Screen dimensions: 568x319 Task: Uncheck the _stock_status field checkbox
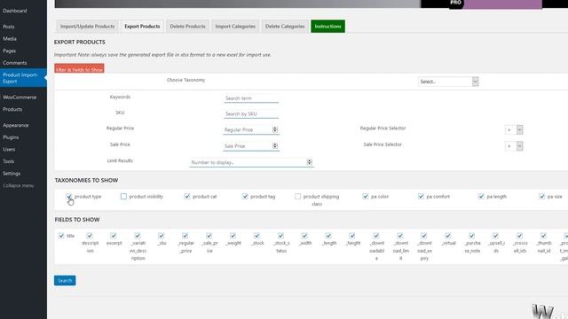280,236
